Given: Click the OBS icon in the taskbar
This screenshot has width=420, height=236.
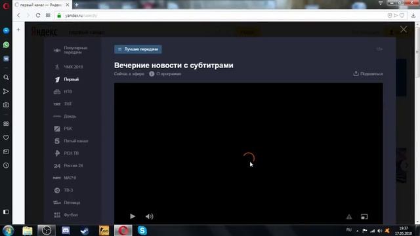Looking at the screenshot, I should [x=47, y=230].
